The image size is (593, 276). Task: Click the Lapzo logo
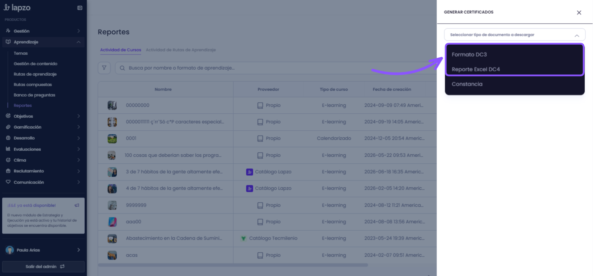(17, 8)
